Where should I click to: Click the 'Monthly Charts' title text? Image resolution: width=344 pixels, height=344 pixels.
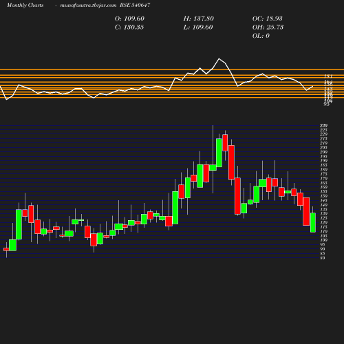[x=25, y=5]
